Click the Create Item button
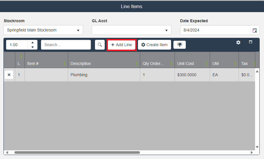Viewport: 264px width, 159px height. tap(154, 45)
